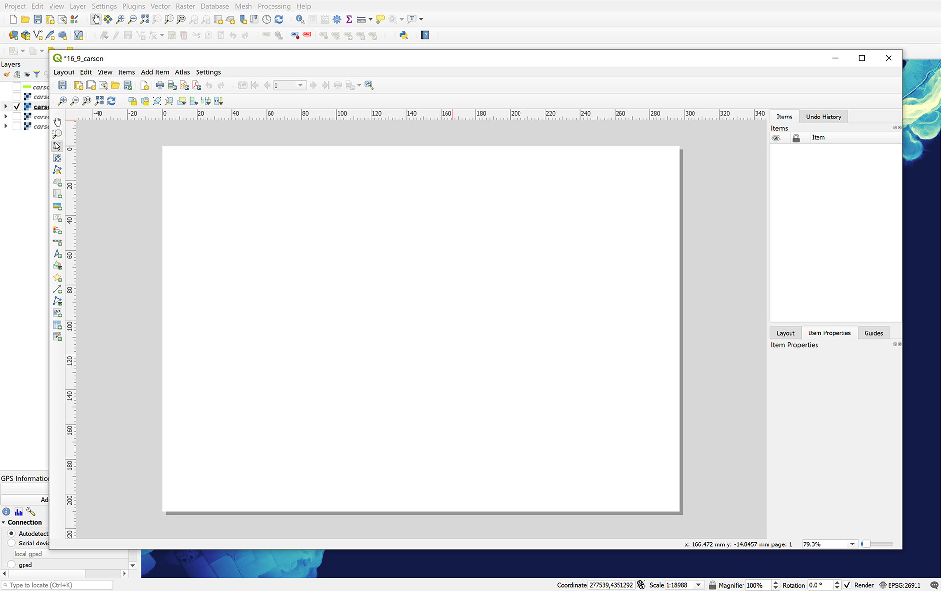Refresh the layout view
The width and height of the screenshot is (941, 591).
click(111, 101)
